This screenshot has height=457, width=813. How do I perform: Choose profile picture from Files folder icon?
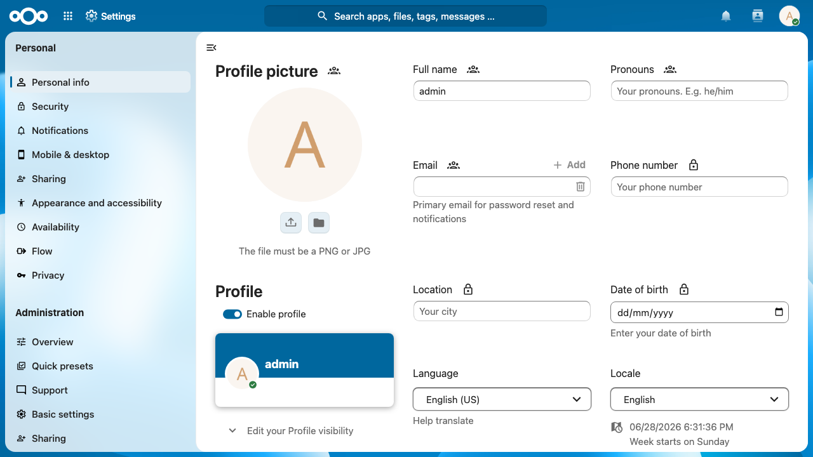319,223
